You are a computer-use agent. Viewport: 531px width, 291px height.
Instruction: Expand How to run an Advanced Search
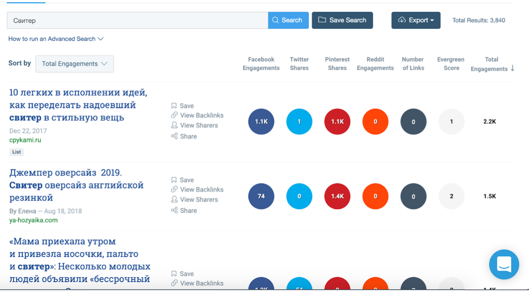click(x=56, y=39)
